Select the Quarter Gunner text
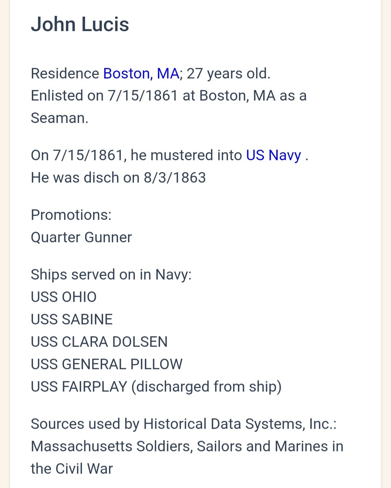391x488 pixels. [x=81, y=237]
